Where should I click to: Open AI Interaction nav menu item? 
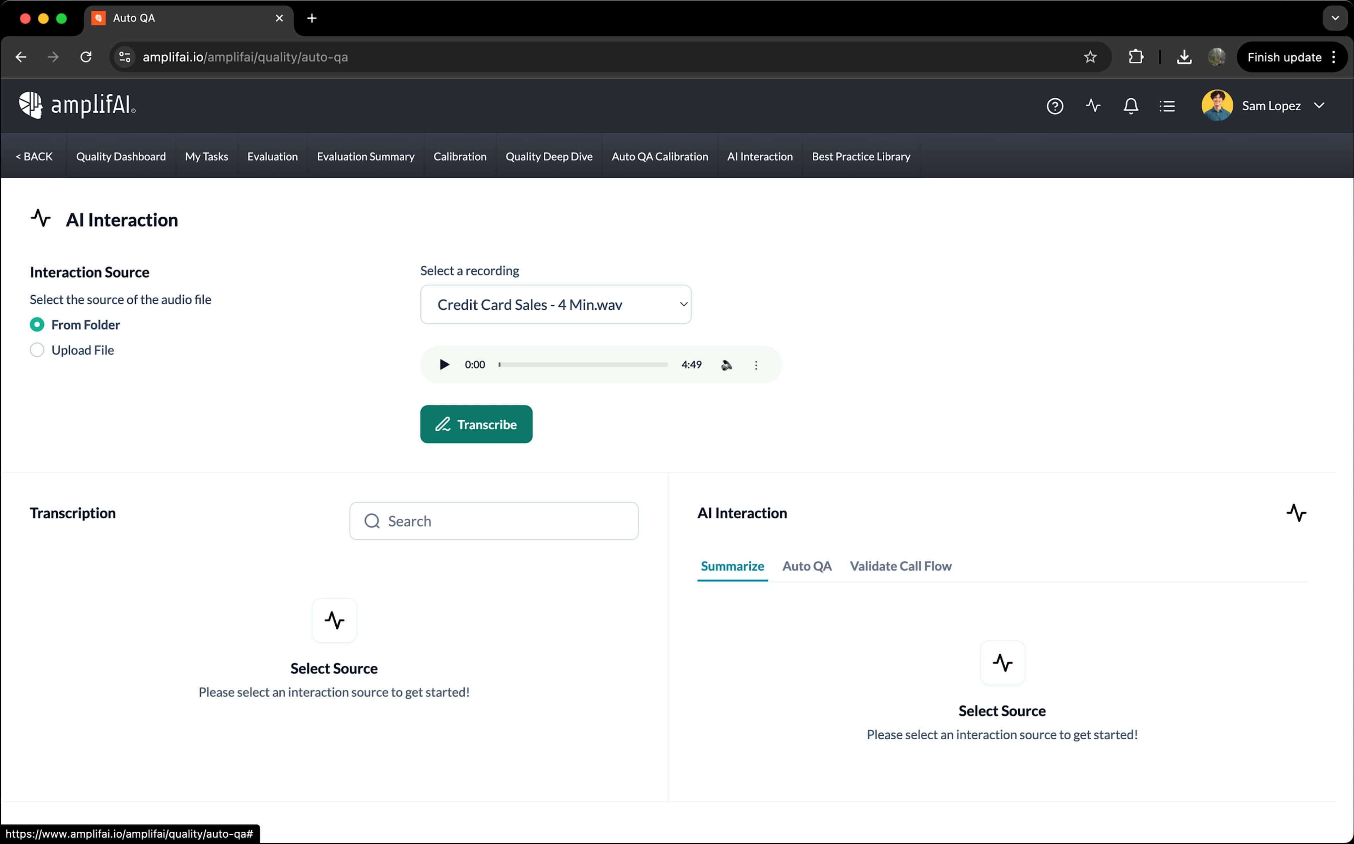coord(760,156)
